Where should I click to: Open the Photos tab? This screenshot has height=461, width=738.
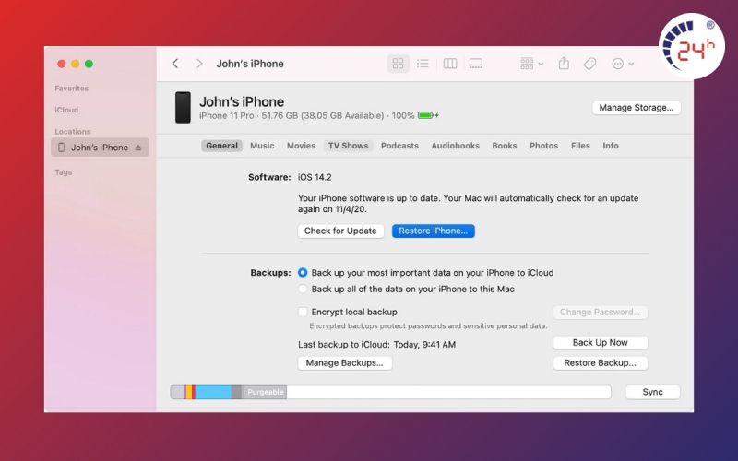pyautogui.click(x=543, y=146)
